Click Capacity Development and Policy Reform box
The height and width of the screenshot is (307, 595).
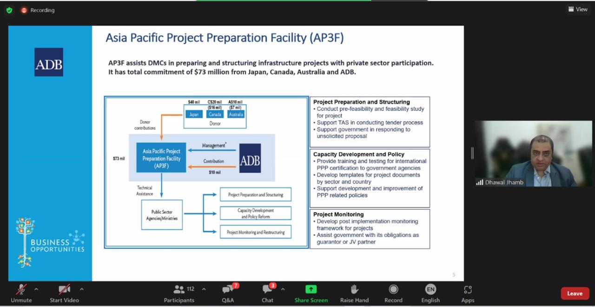coord(256,213)
